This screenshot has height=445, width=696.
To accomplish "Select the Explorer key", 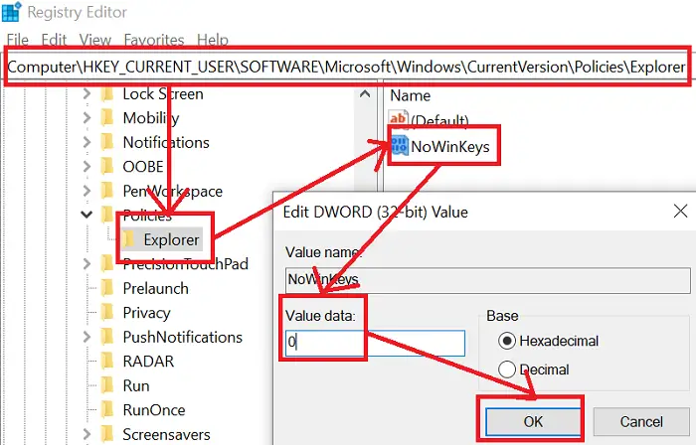I will [x=171, y=239].
